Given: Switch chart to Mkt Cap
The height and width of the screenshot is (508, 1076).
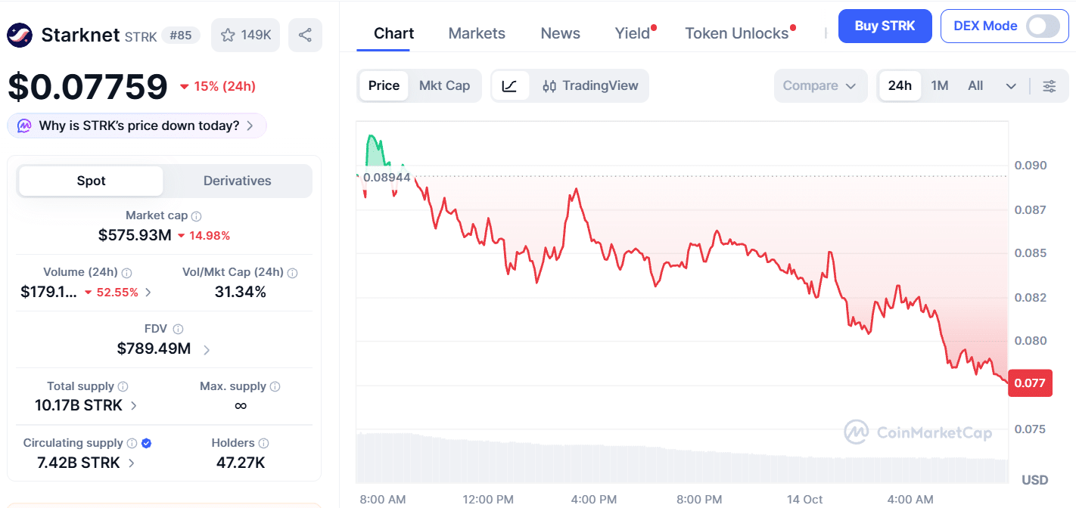Looking at the screenshot, I should (x=444, y=86).
